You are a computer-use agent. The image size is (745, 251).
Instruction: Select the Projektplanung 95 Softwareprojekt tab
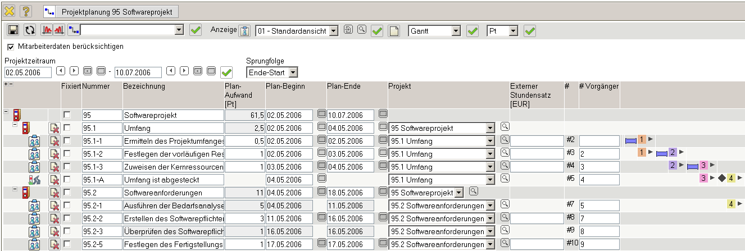(x=111, y=11)
